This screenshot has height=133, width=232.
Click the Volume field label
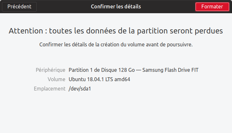[56, 79]
